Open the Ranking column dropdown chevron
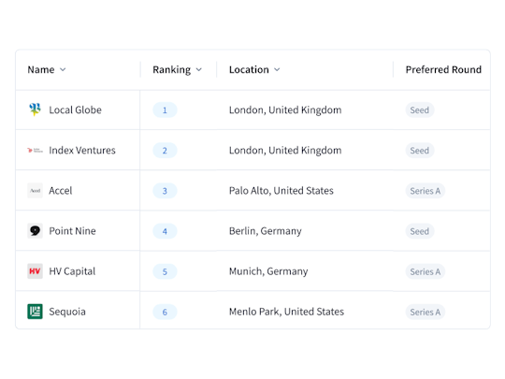This screenshot has height=379, width=505. tap(199, 69)
